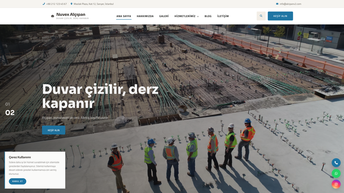Click the Nuvex Alçıpan logo icon
This screenshot has height=193, width=344.
[x=52, y=16]
